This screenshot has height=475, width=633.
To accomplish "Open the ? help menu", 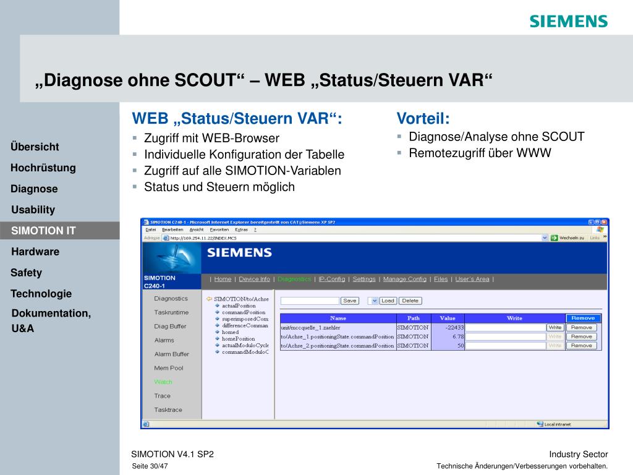I will [x=255, y=229].
